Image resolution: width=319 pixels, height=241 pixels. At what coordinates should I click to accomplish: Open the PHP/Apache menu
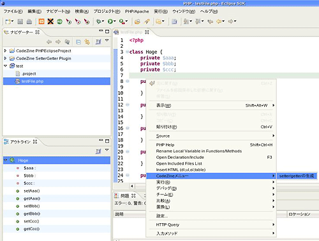(137, 11)
